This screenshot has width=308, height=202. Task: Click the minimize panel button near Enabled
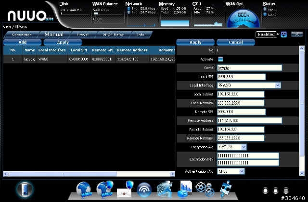click(x=297, y=34)
